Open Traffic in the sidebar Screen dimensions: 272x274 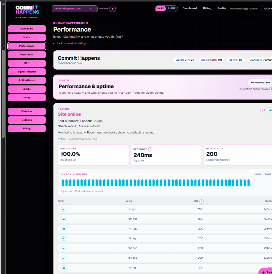coord(27,37)
